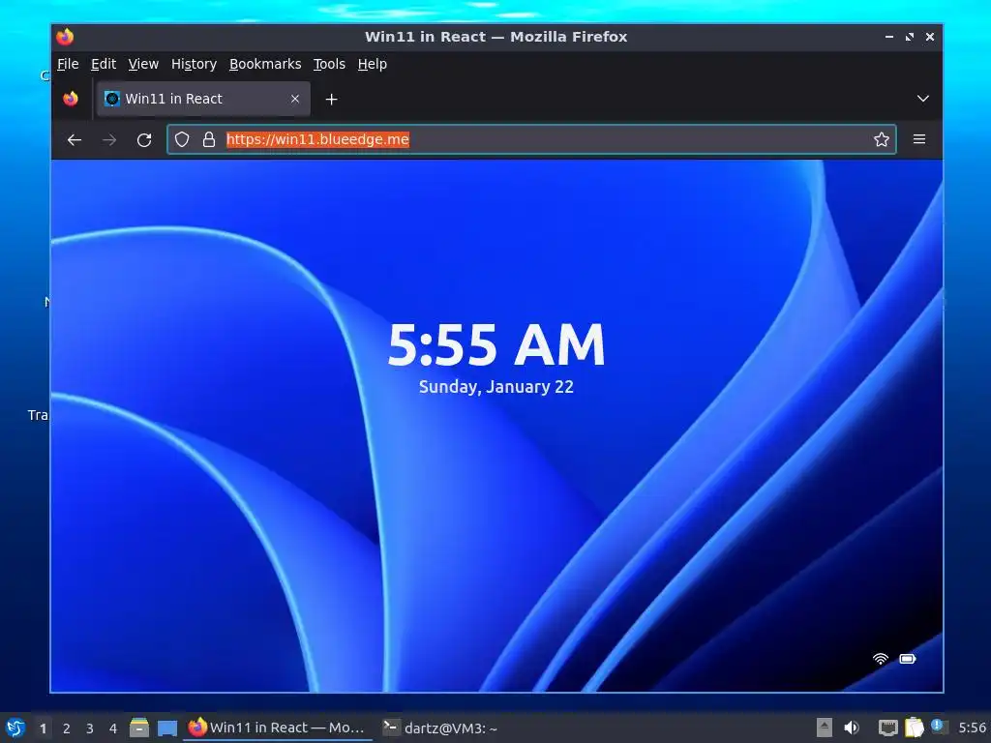Click the battery icon on lock screen
The image size is (991, 743).
908,659
